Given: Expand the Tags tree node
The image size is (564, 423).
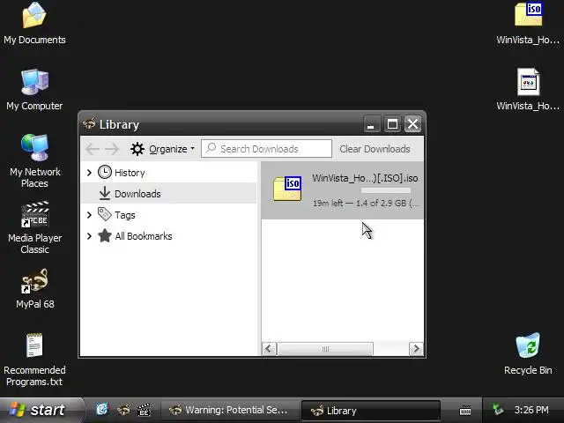Looking at the screenshot, I should coord(89,215).
